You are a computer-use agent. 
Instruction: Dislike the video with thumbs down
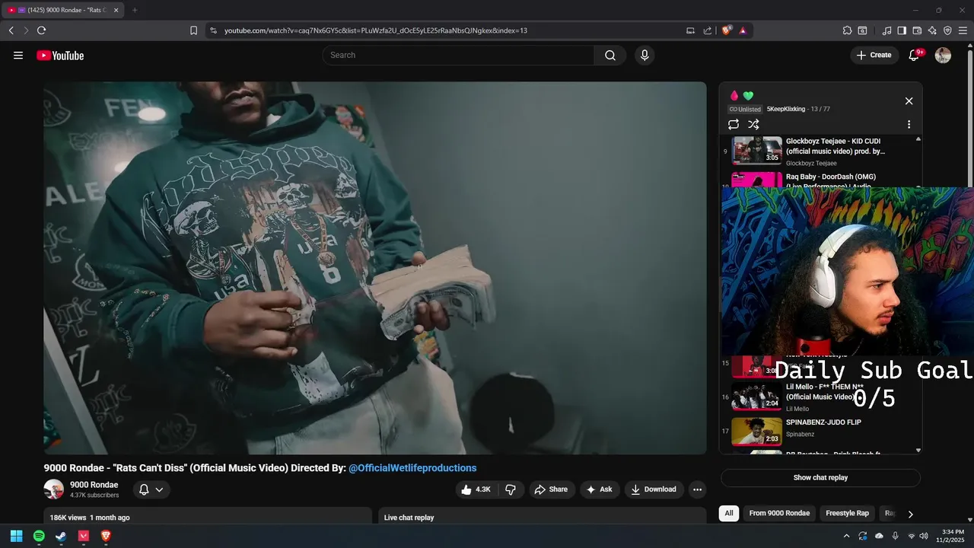pos(511,489)
